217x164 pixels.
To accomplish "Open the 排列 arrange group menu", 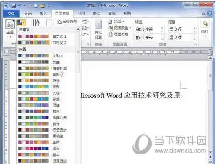I will tap(205, 28).
